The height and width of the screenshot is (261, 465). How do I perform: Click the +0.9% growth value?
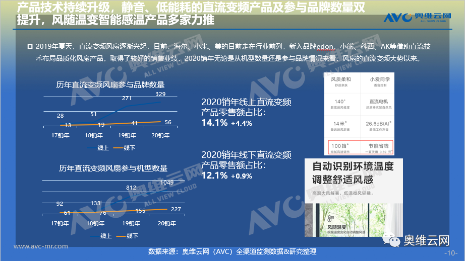(242, 176)
